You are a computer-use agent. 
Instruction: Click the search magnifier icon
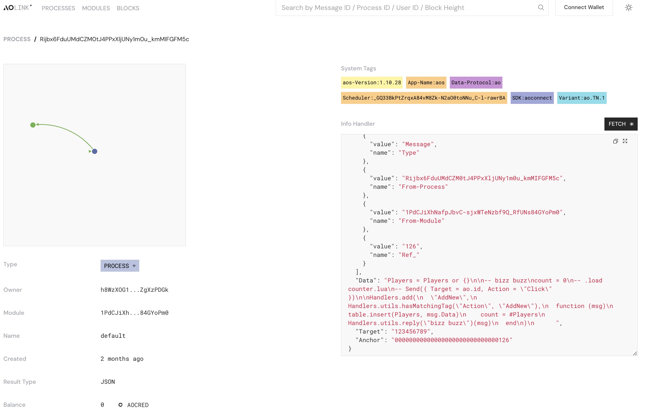click(541, 8)
